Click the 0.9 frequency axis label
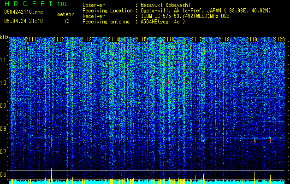290x184 pixels. point(4,106)
